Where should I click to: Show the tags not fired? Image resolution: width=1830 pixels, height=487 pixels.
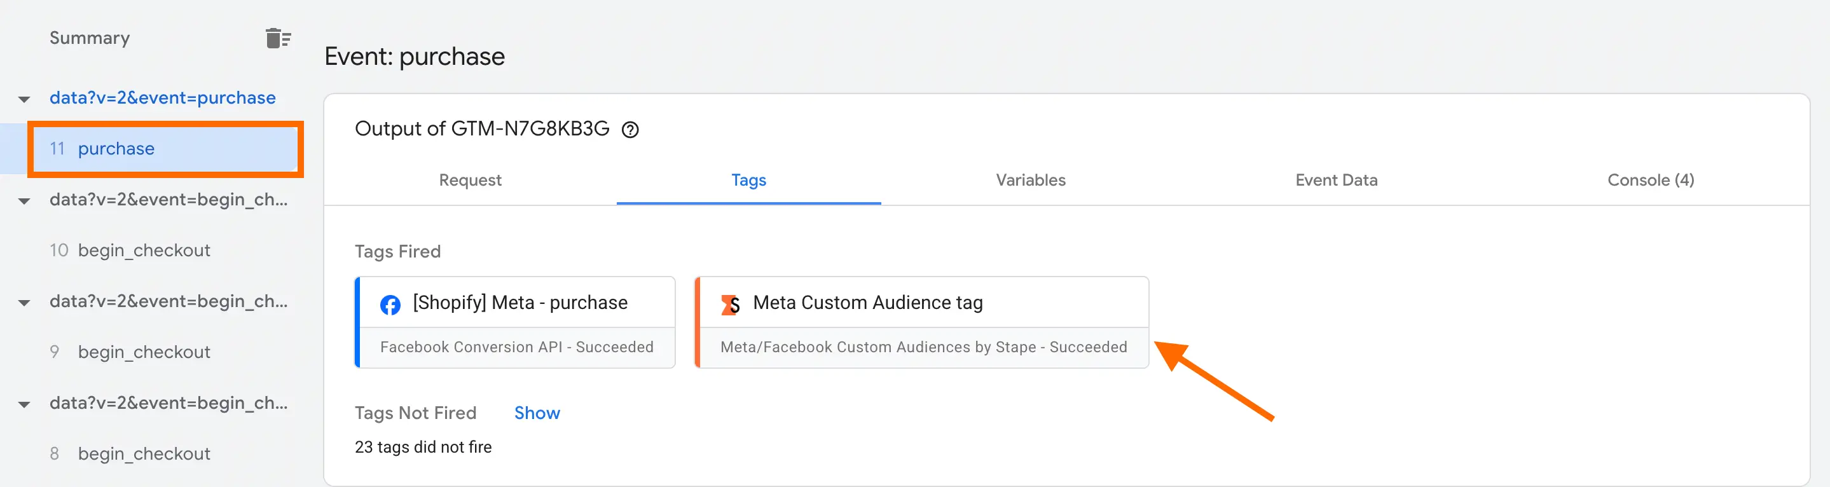tap(537, 413)
